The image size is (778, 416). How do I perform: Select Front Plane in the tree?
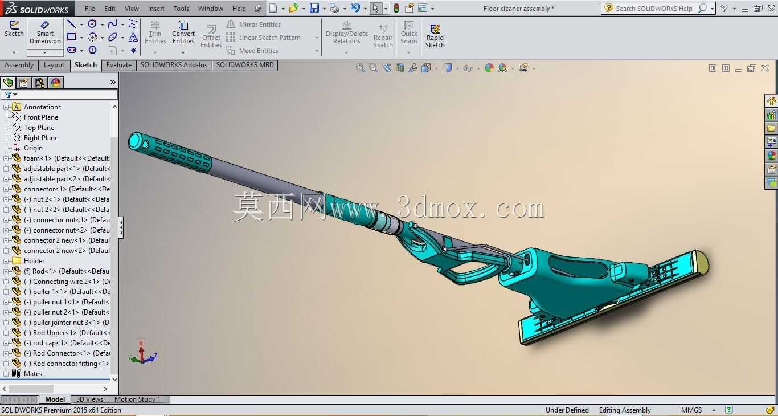coord(41,117)
